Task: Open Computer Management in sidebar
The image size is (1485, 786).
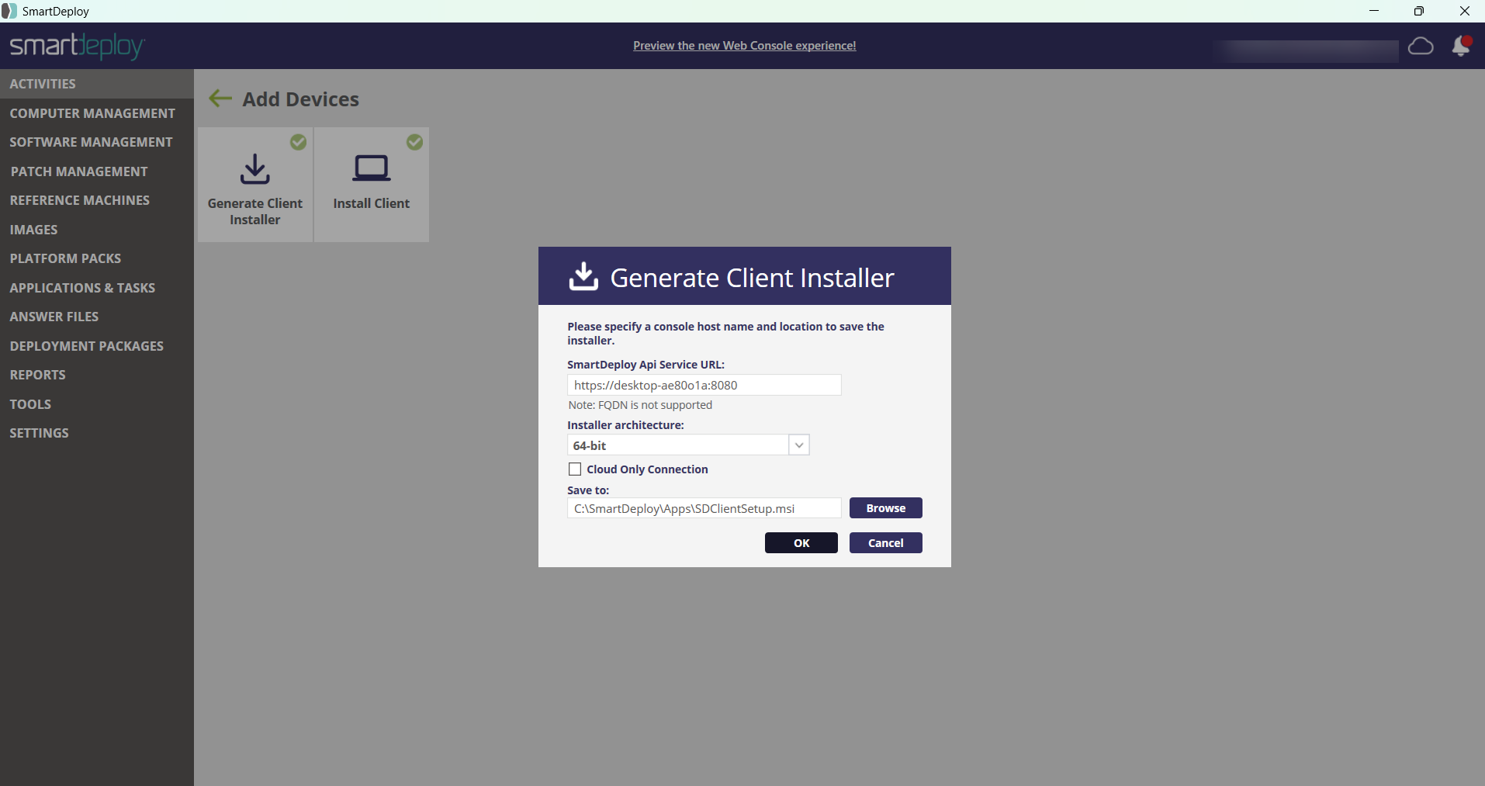Action: (92, 113)
